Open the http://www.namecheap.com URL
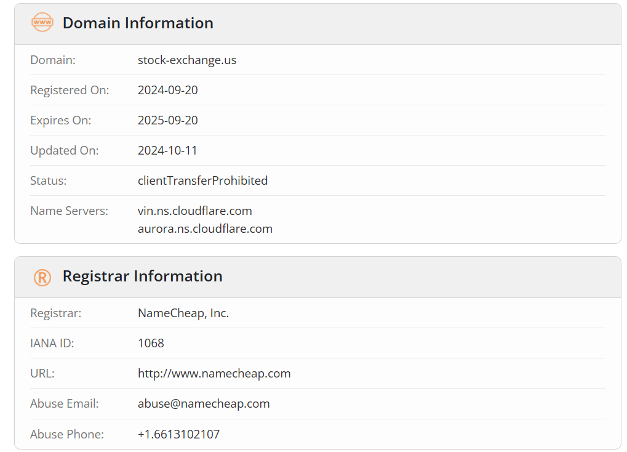Screen dimensions: 627x452 point(214,374)
